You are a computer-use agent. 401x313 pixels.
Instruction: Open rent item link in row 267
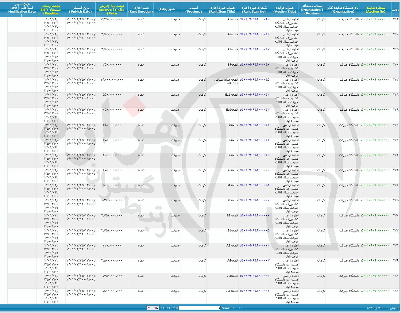[x=254, y=79]
